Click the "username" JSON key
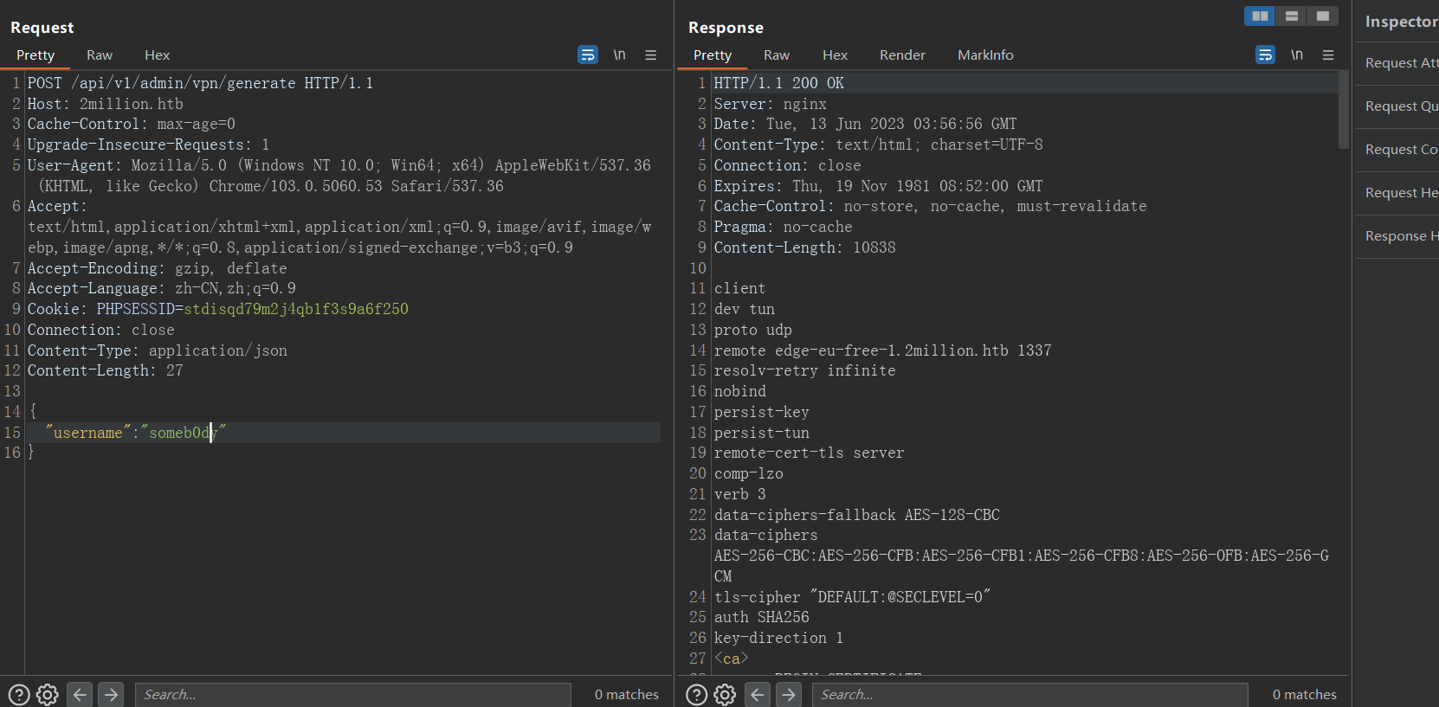Image resolution: width=1439 pixels, height=707 pixels. click(88, 433)
